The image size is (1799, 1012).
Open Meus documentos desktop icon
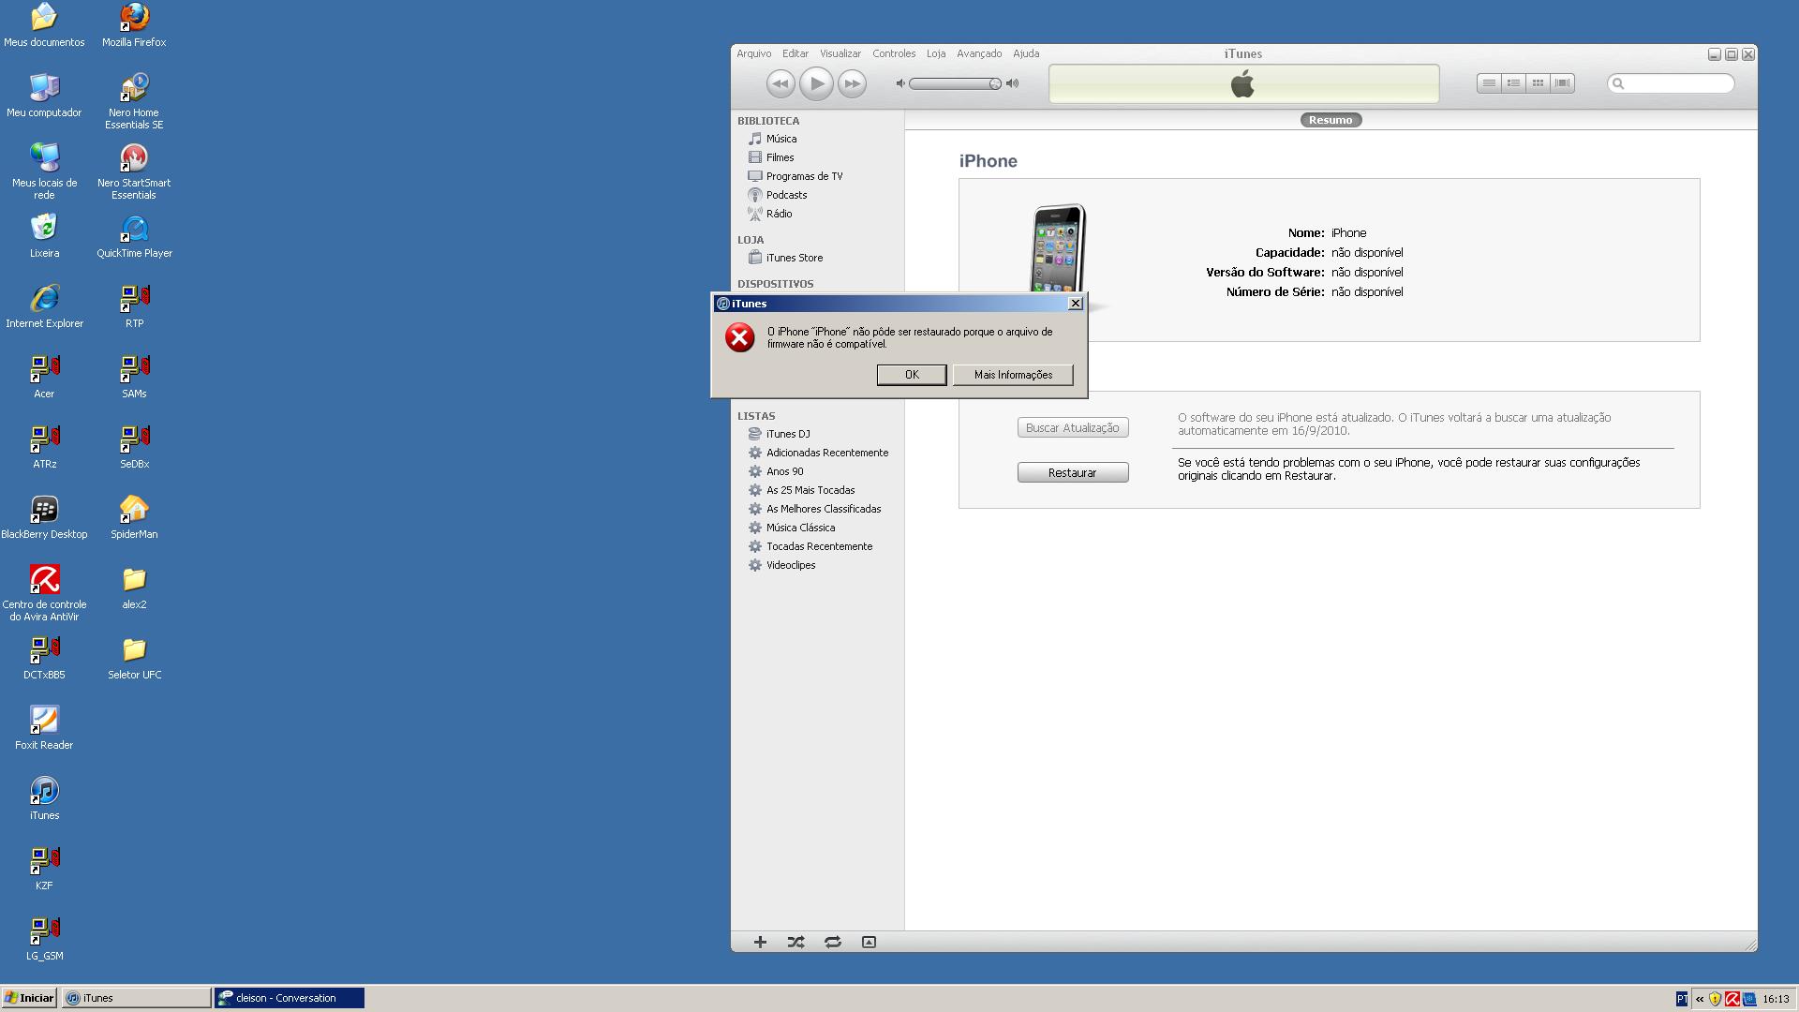[44, 25]
